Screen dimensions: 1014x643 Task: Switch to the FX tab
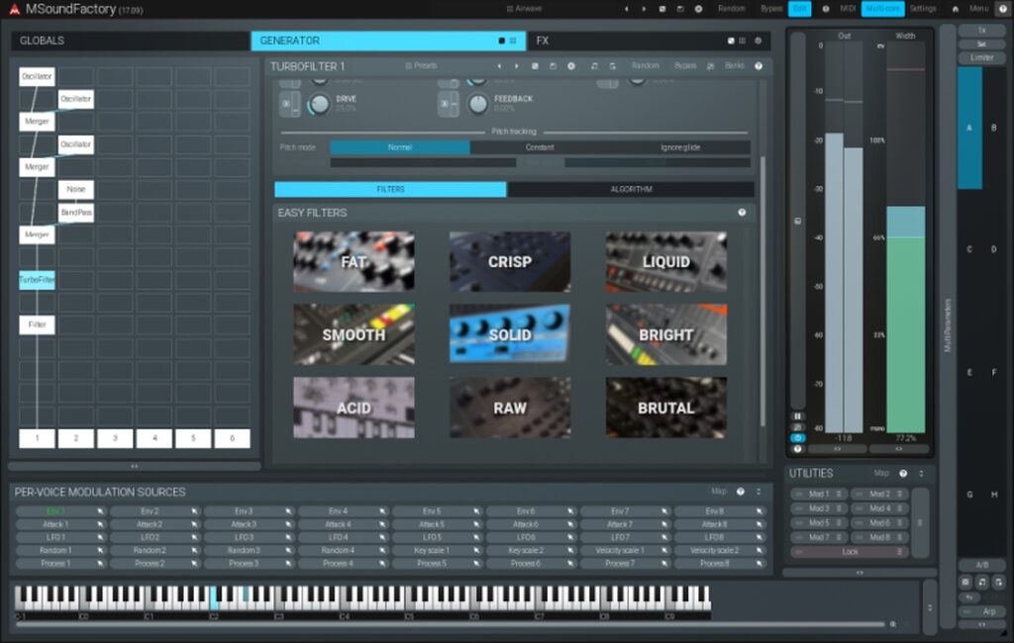click(650, 41)
